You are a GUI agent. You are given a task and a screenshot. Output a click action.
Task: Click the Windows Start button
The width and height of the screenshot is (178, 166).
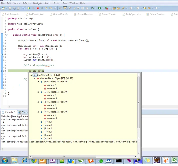coord(5,160)
